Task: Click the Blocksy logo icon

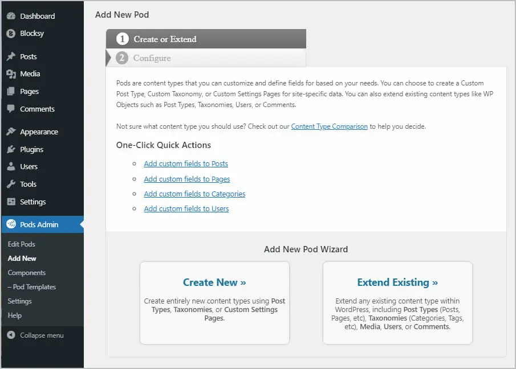Action: click(x=11, y=33)
